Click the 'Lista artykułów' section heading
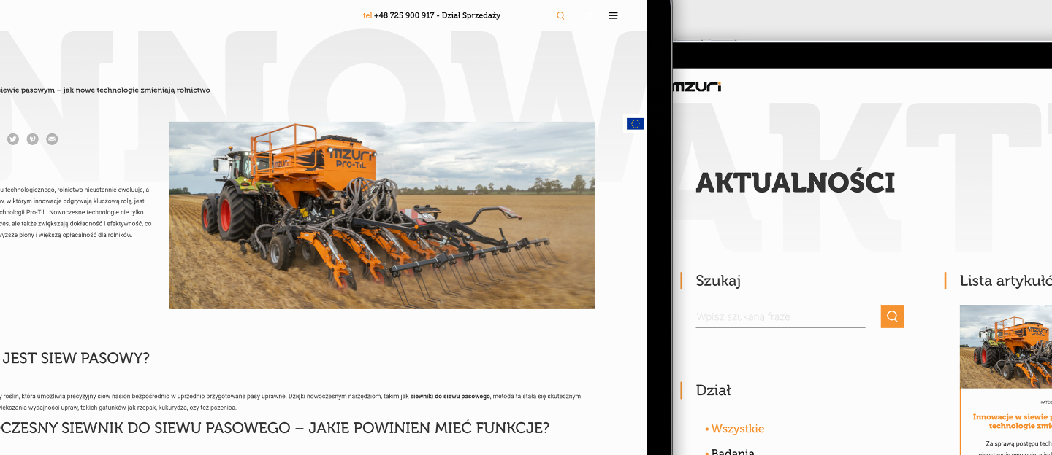The width and height of the screenshot is (1052, 455). click(x=1006, y=281)
